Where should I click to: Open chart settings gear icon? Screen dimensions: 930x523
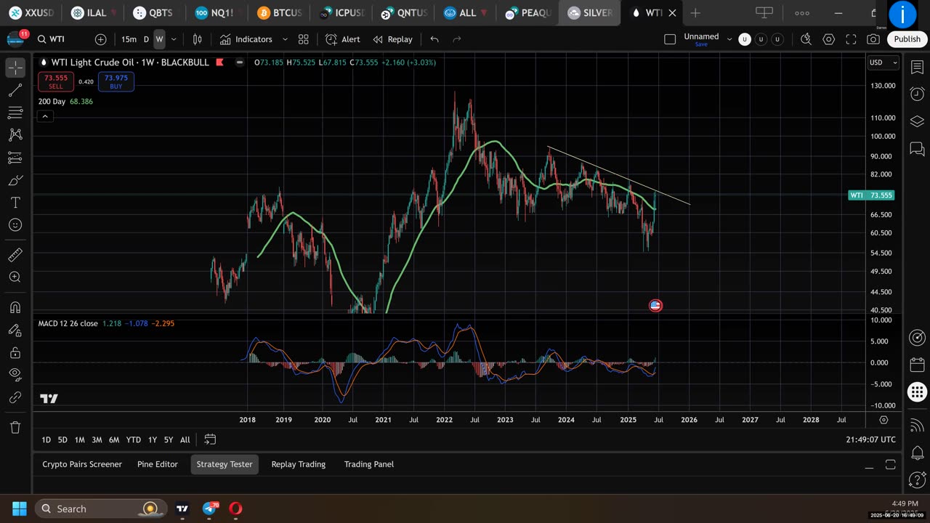coord(828,39)
